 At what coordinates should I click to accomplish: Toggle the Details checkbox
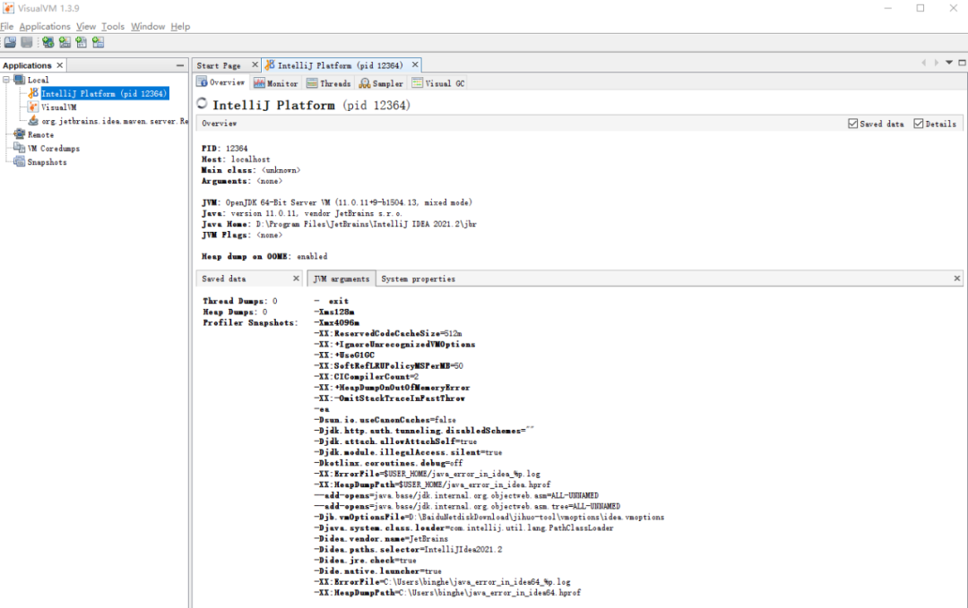(919, 124)
